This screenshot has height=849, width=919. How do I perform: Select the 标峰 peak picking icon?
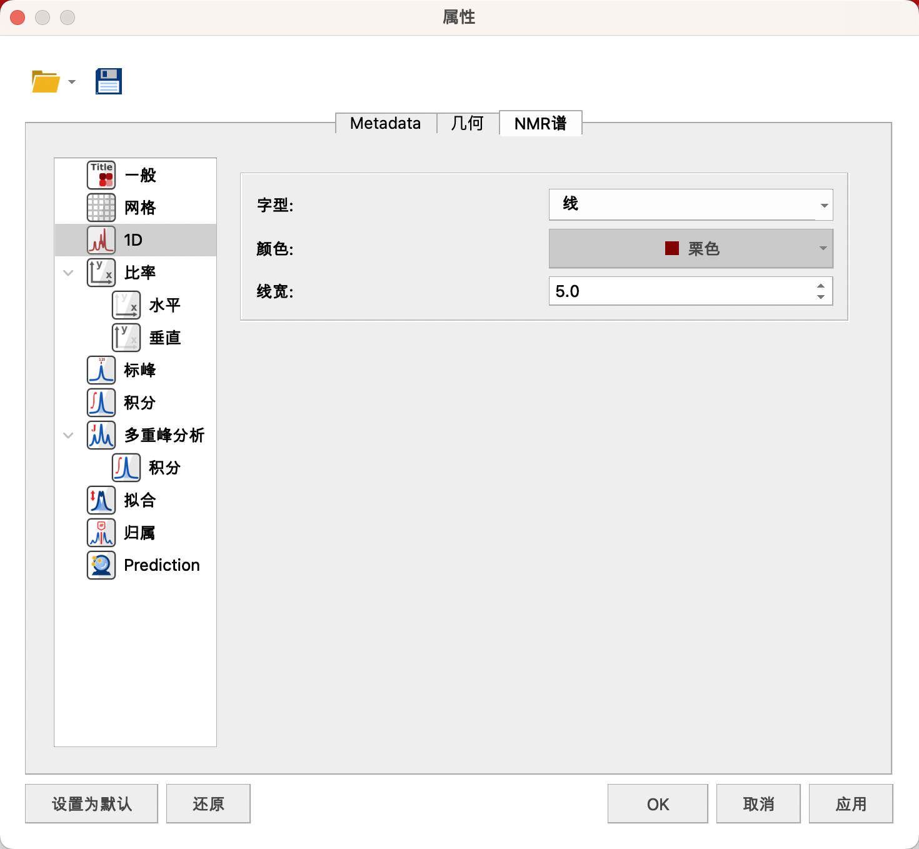click(101, 370)
